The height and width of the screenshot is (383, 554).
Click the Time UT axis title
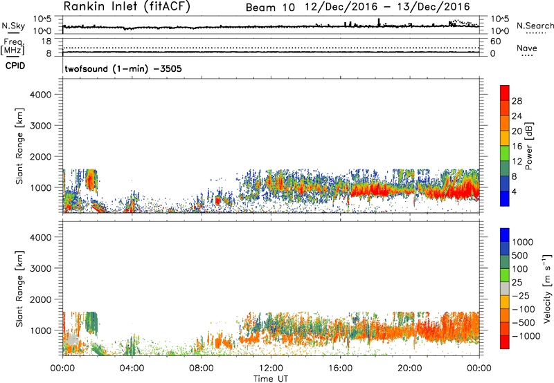coord(271,379)
